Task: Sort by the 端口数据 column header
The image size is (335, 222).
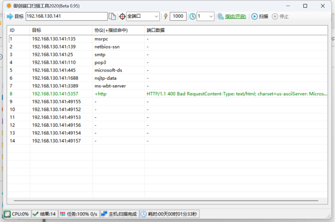Action: (x=236, y=30)
